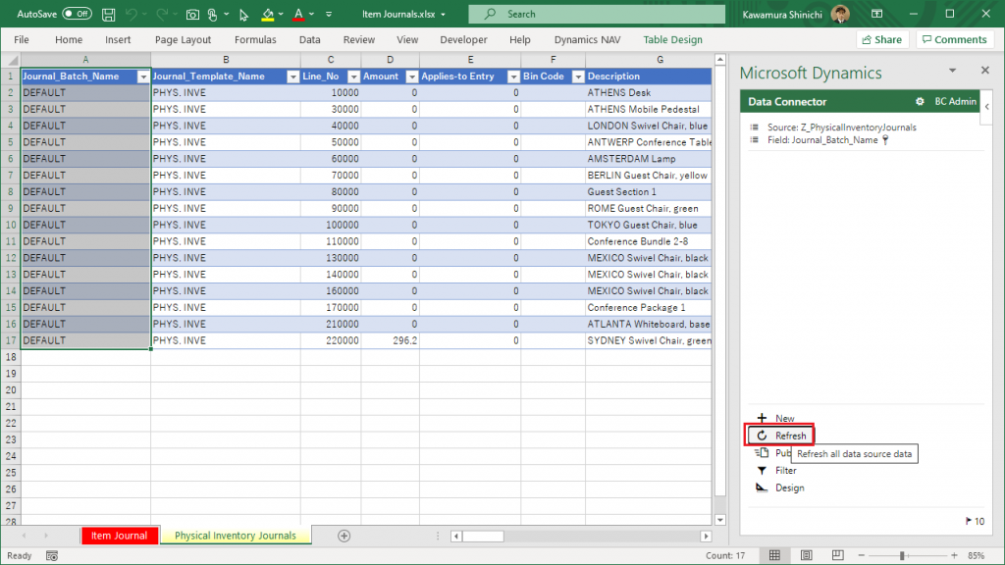
Task: Select cell with Amount 296.2
Action: 390,340
